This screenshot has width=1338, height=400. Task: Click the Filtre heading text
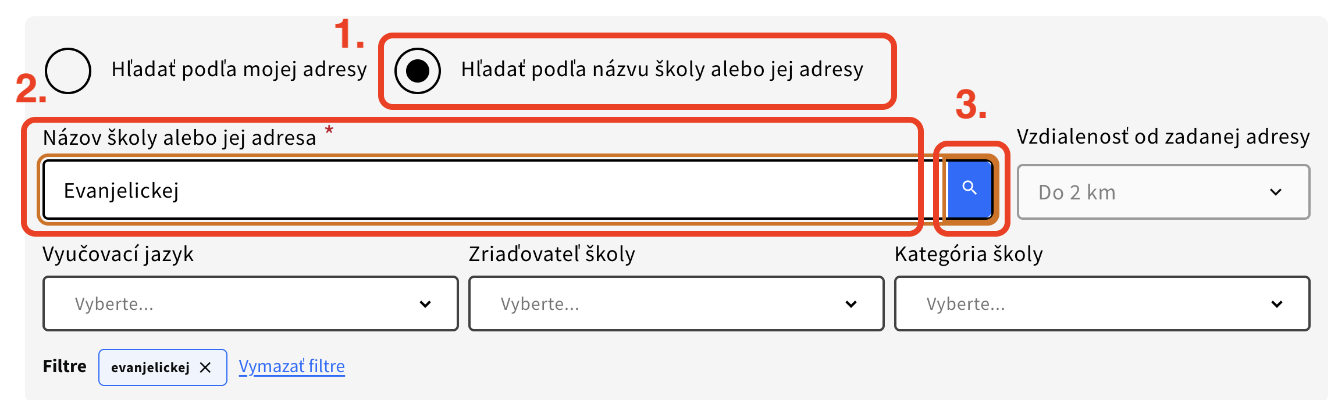pos(65,366)
